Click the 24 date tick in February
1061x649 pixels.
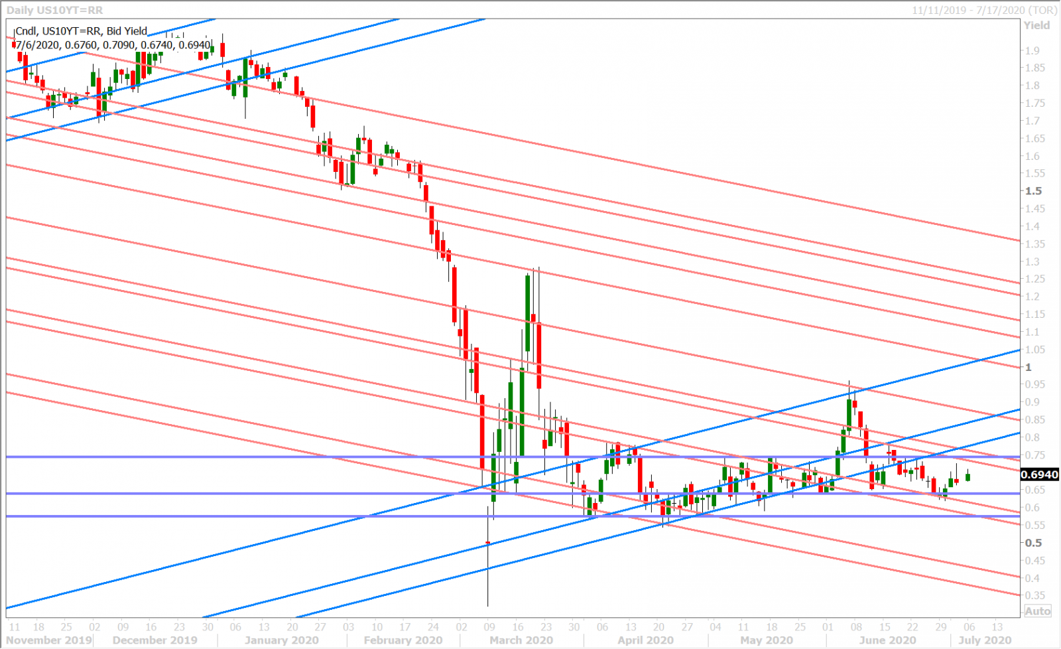(433, 626)
